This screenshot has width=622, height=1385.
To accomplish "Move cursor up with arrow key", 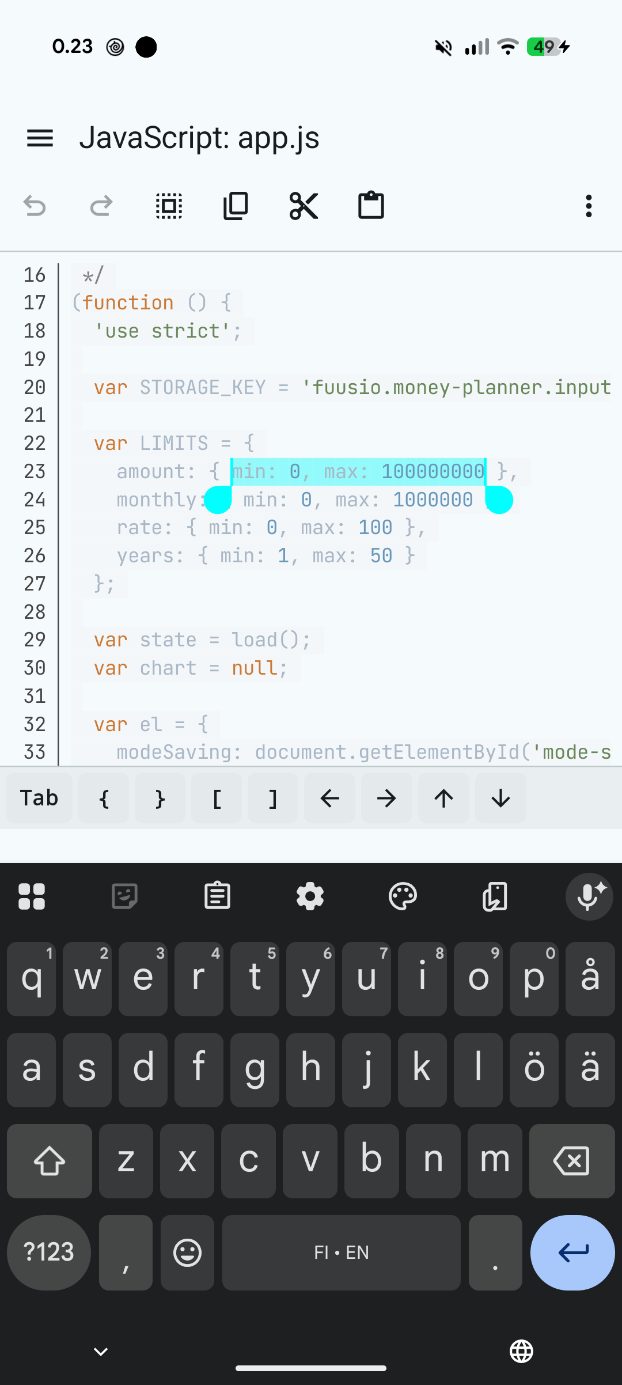I will tap(443, 798).
